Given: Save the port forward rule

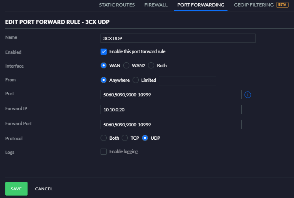Looking at the screenshot, I should coord(16,189).
